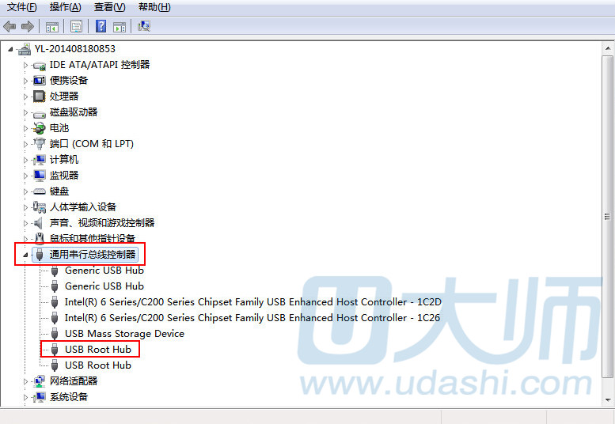Click the 声音、视频和游戏控制器 speaker icon

[x=39, y=223]
